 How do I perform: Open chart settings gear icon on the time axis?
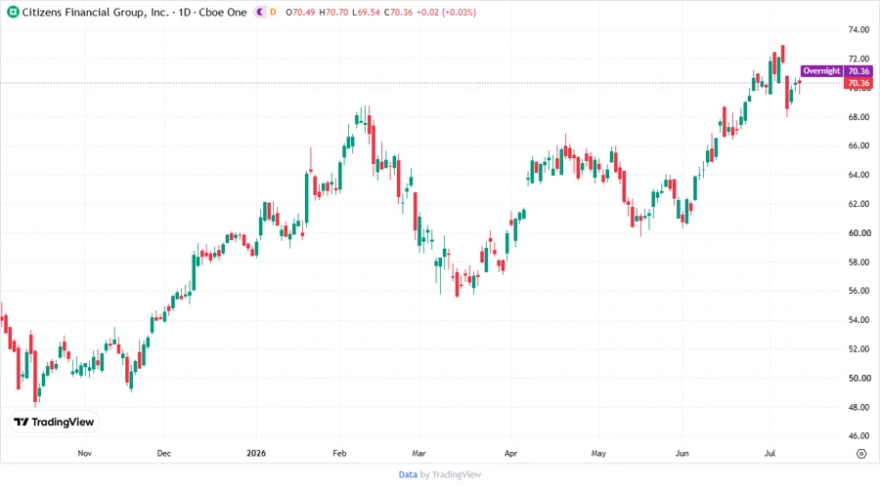pyautogui.click(x=861, y=454)
